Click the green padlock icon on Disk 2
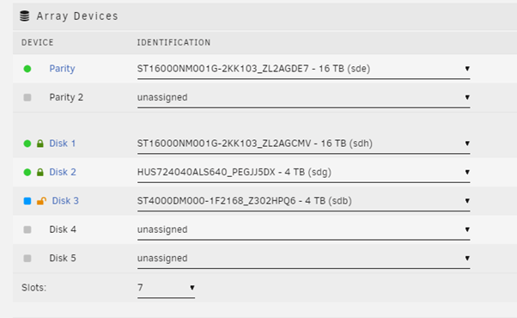This screenshot has height=318, width=517. 40,172
